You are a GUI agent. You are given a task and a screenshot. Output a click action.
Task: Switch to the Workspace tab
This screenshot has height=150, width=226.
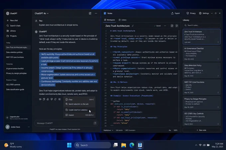tap(110, 20)
